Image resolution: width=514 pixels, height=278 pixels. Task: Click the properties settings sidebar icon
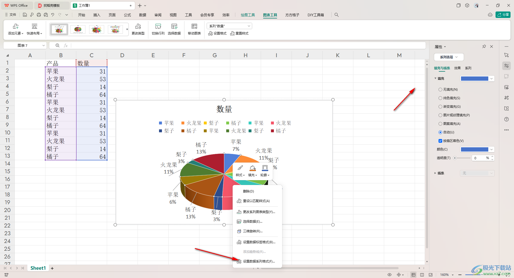tap(507, 66)
